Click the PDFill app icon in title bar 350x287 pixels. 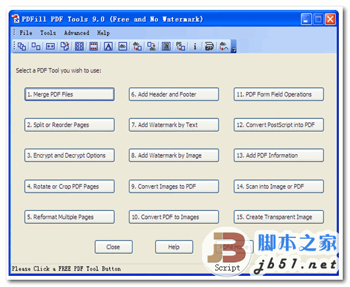tap(16, 19)
